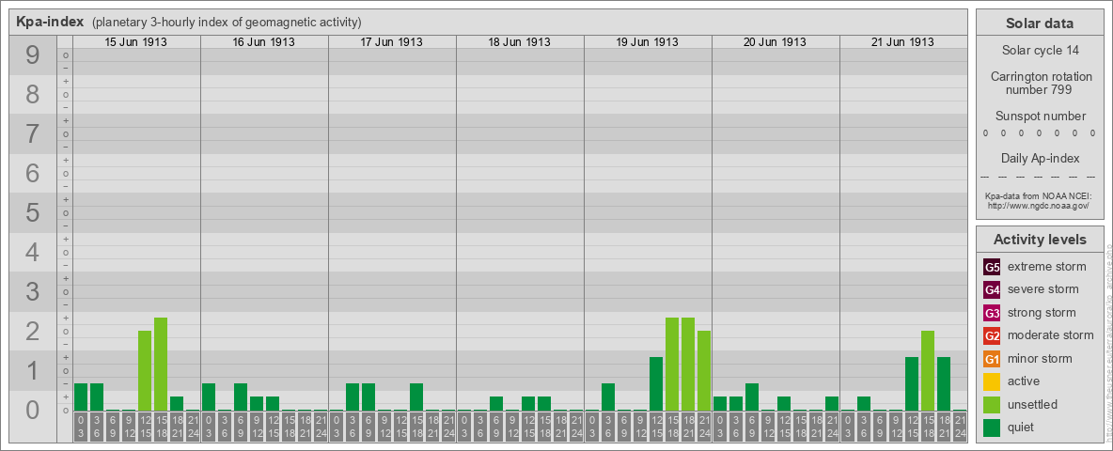
Task: Click the 21 Jun 15-18h light green bar
Action: point(927,371)
